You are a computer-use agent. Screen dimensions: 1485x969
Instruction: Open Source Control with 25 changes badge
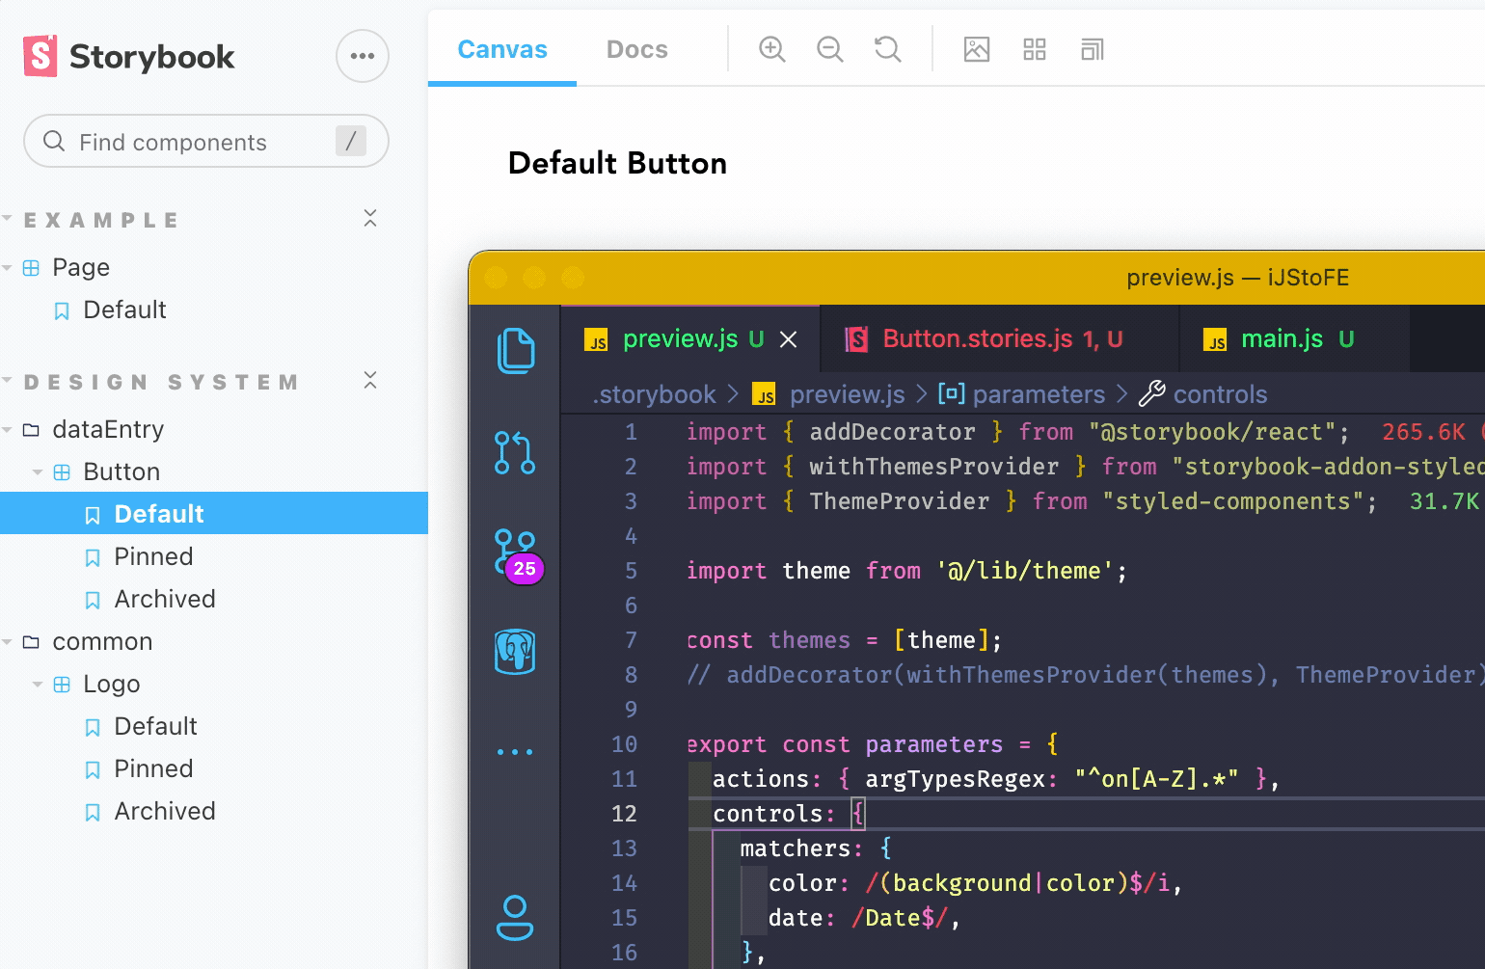click(x=518, y=555)
